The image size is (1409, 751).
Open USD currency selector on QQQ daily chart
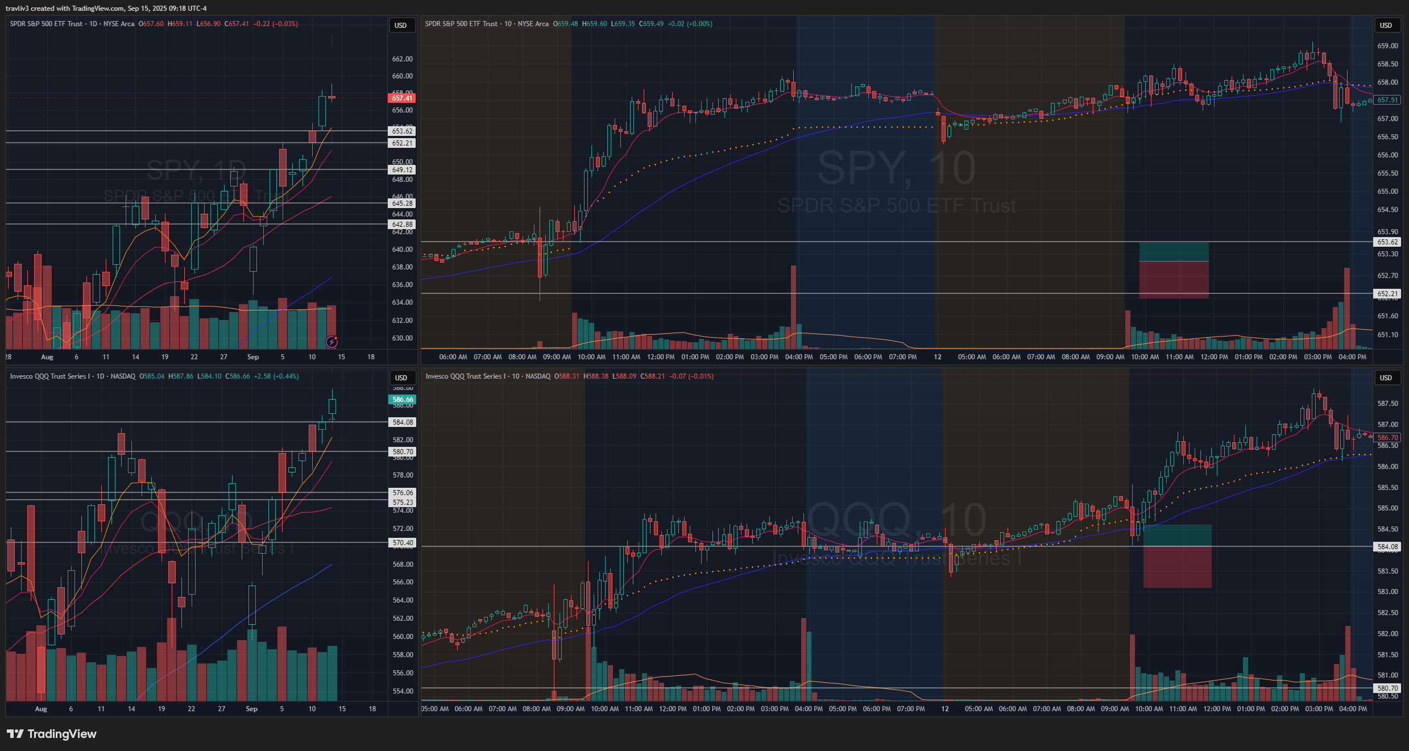[x=401, y=377]
